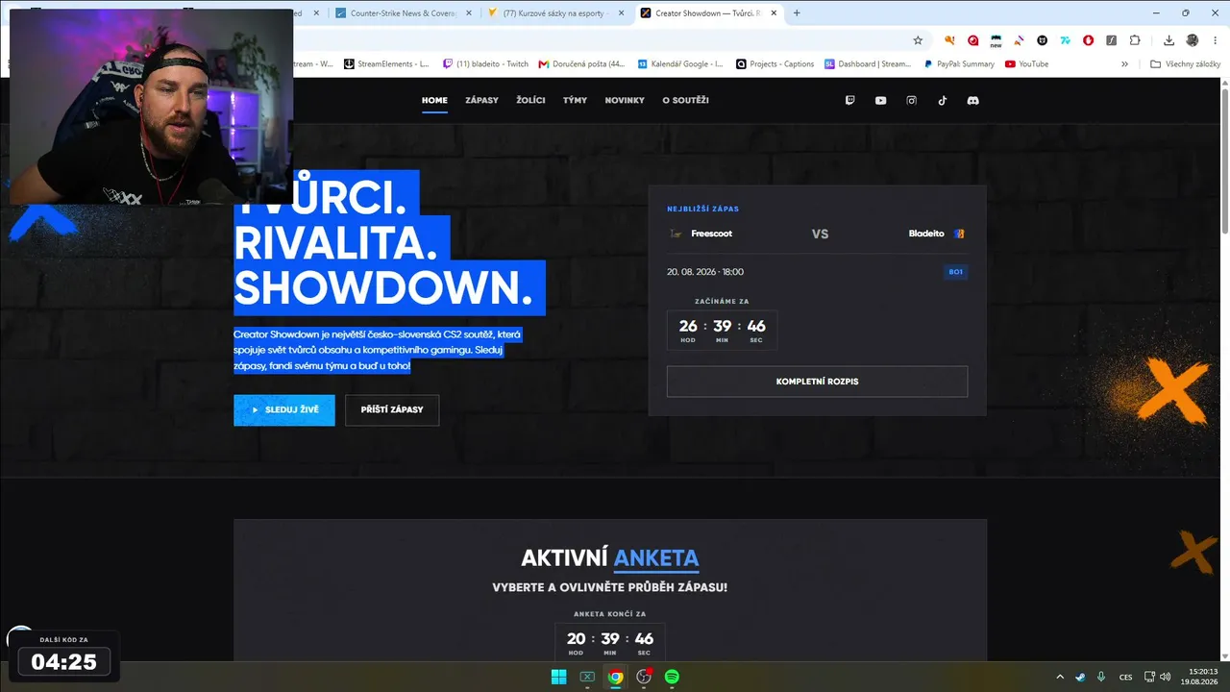The image size is (1230, 692).
Task: Click the teal 7TV extension icon
Action: (1066, 40)
